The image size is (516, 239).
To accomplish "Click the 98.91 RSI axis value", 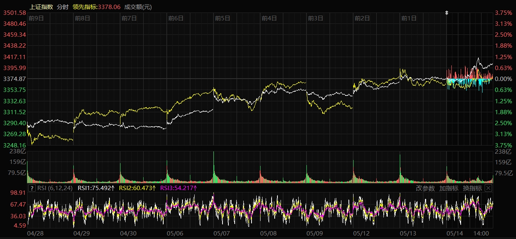I will (18, 193).
